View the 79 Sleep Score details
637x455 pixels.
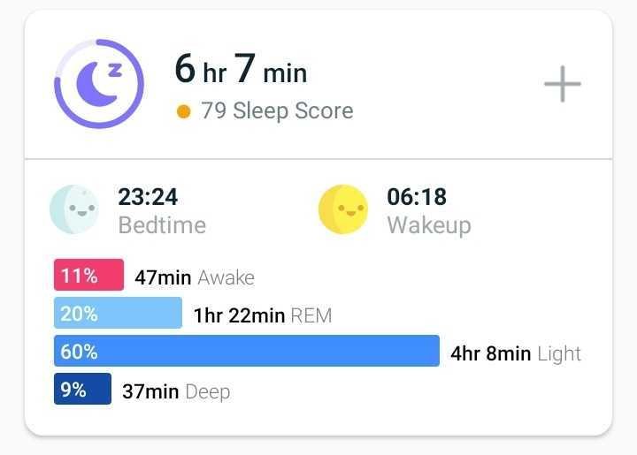[277, 110]
